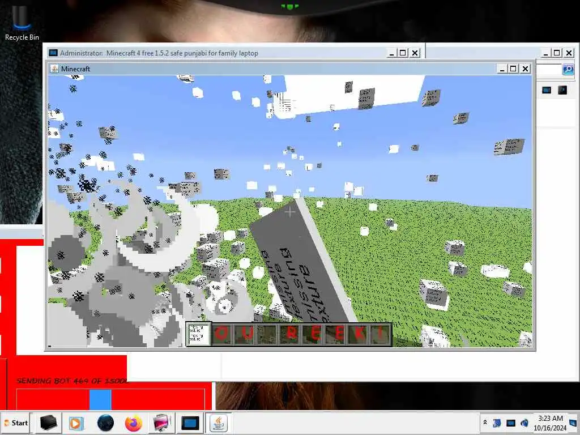Screen dimensions: 580x435
Task: Click the 'SENDING BOT 469 OF 15000' text
Action: tap(72, 381)
